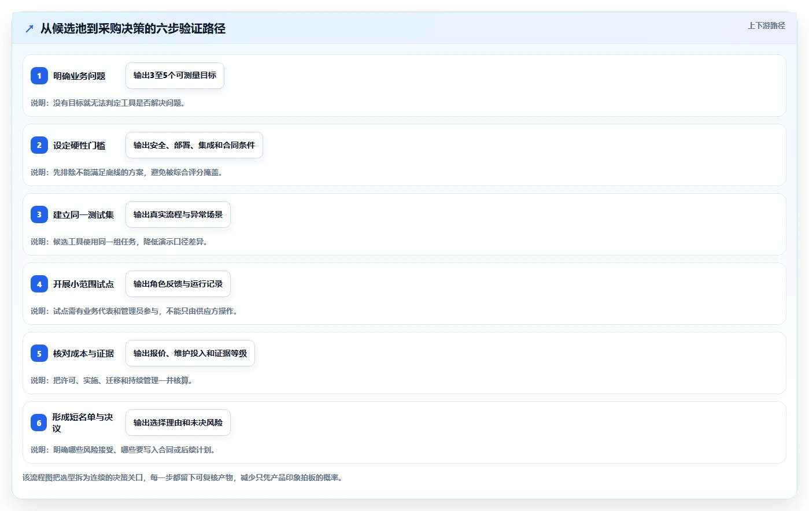Click the 输出选择理由和未决风险 chip

[x=178, y=423]
